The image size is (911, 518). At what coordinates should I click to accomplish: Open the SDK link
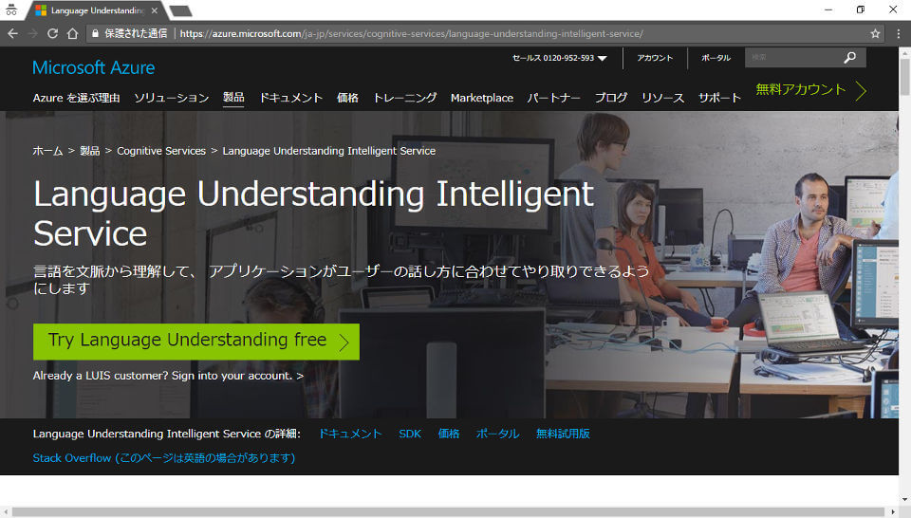coord(410,434)
